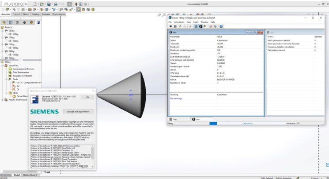329x179 pixels.
Task: Expand the Results (Not loaded) node
Action: 3,100
